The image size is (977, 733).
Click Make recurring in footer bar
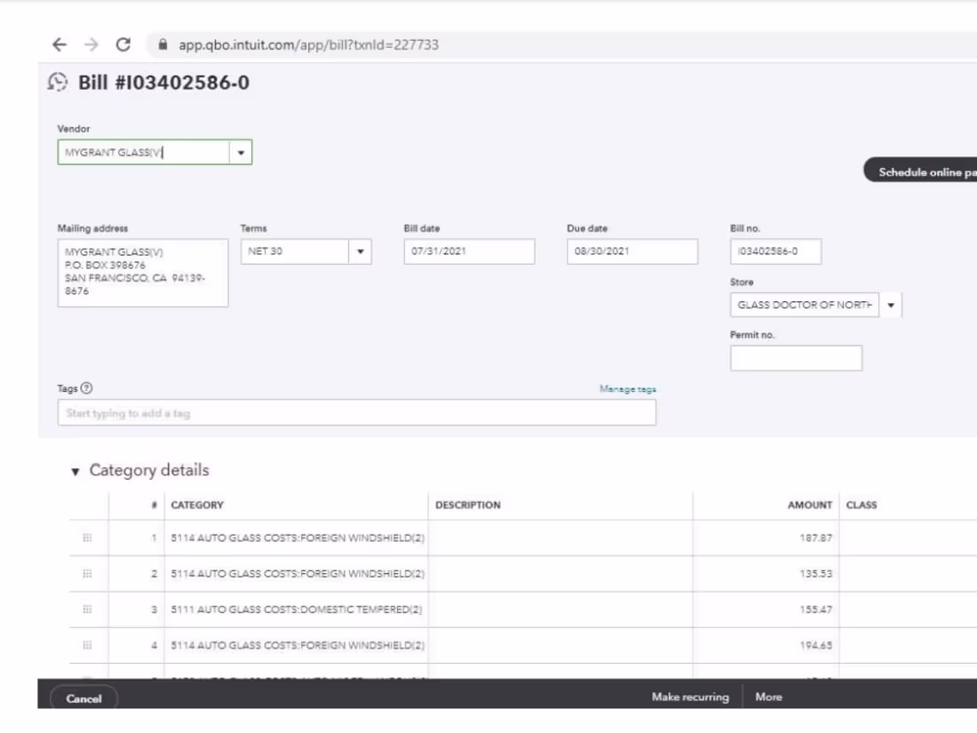click(x=690, y=697)
